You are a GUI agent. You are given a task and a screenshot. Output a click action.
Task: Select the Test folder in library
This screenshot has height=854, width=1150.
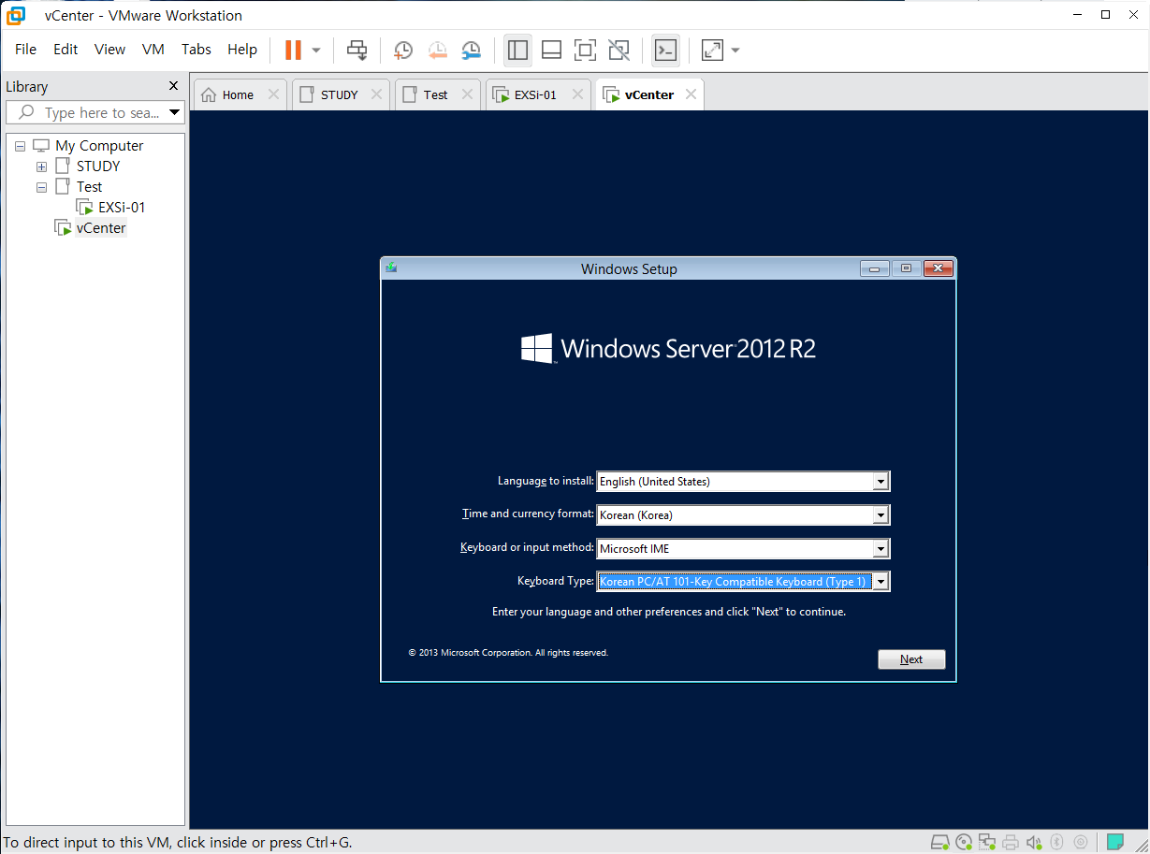[89, 187]
